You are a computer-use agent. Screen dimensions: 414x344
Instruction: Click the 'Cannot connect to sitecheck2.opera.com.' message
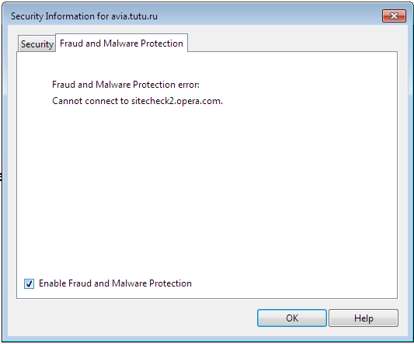coord(137,101)
